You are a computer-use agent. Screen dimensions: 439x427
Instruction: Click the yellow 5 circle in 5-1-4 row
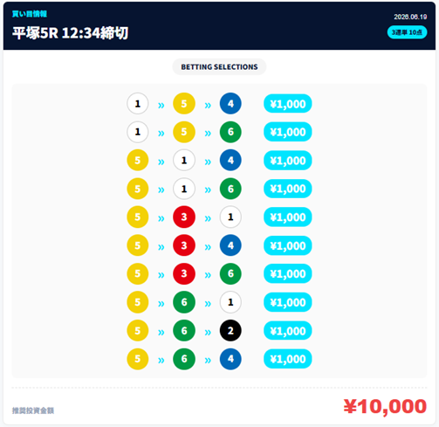coord(138,160)
